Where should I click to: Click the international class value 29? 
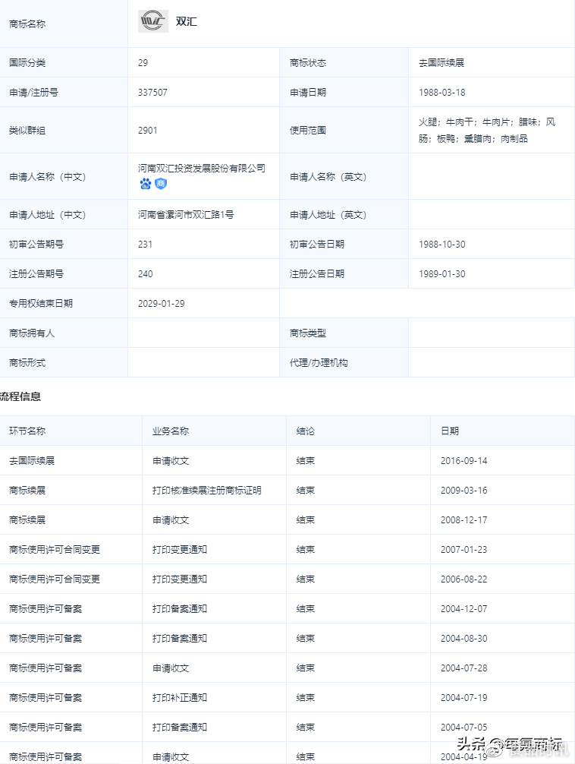tap(143, 62)
